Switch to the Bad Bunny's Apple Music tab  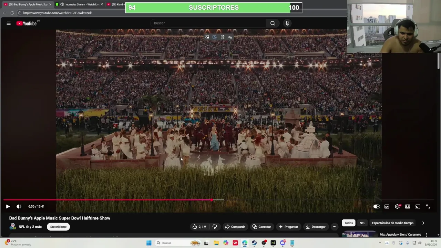[x=28, y=4]
